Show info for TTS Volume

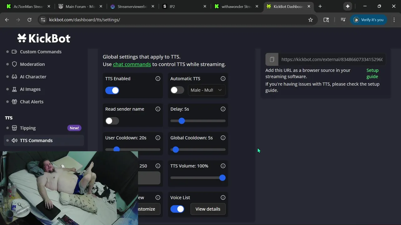223,166
